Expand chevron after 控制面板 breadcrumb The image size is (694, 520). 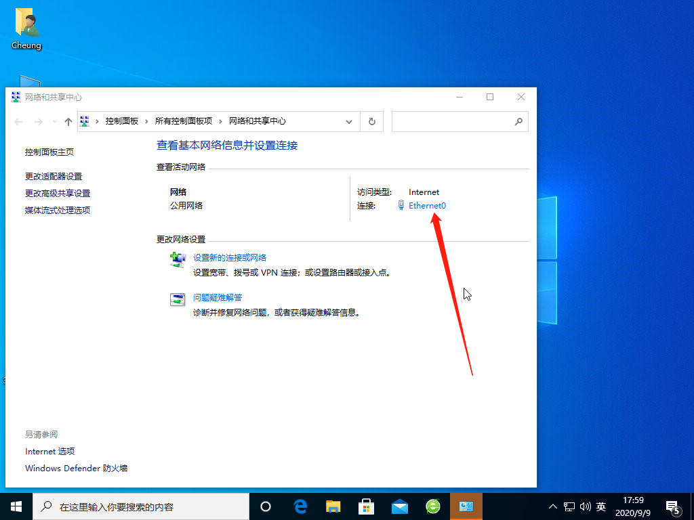(x=146, y=121)
